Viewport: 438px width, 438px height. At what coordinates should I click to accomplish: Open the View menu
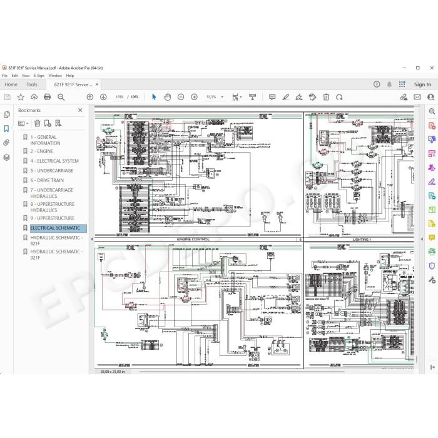tap(26, 76)
